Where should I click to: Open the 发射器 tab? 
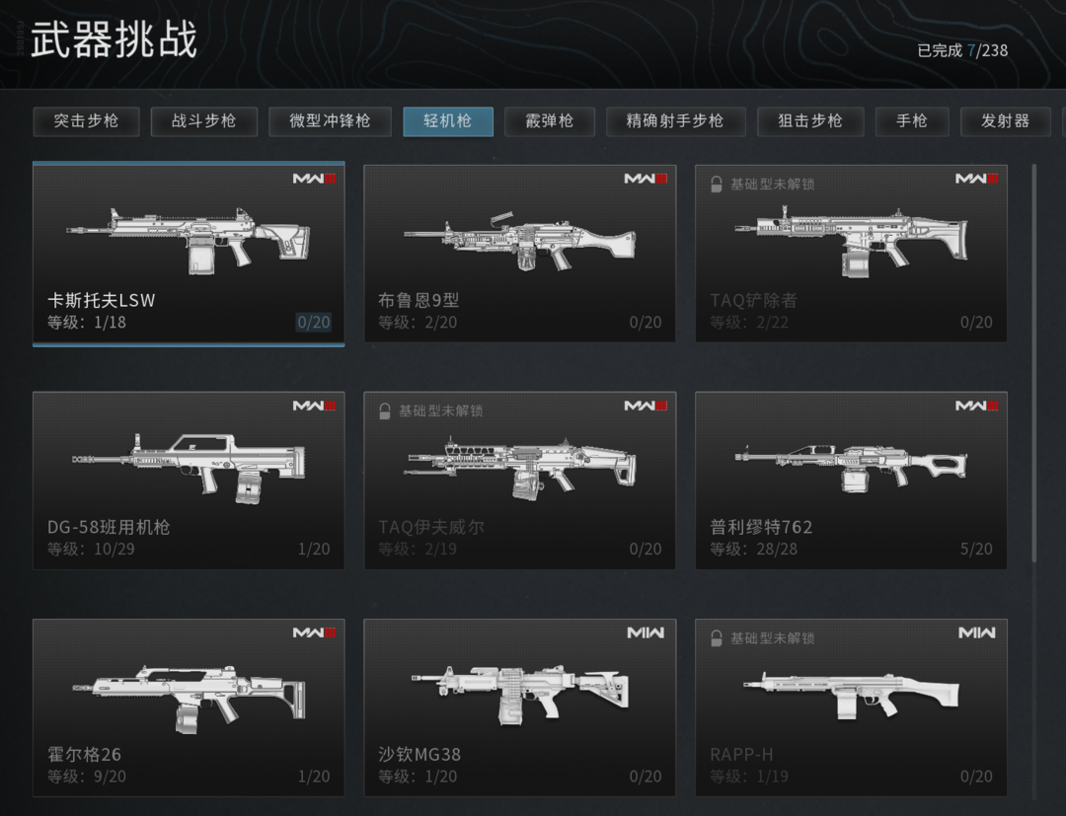coord(1005,121)
